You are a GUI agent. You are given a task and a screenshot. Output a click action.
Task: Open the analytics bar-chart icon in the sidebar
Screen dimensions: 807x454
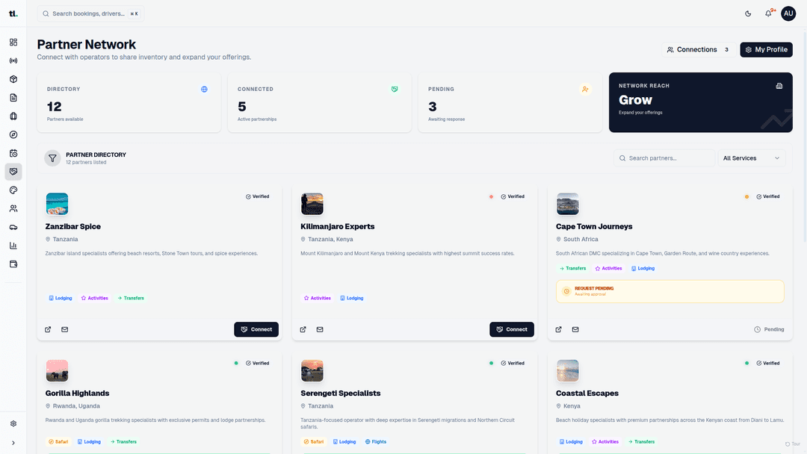click(x=13, y=246)
